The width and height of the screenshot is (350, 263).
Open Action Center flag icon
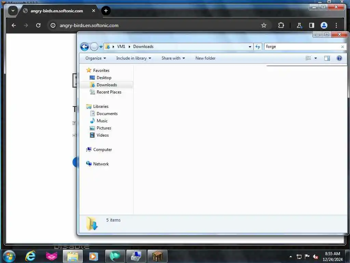307,256
